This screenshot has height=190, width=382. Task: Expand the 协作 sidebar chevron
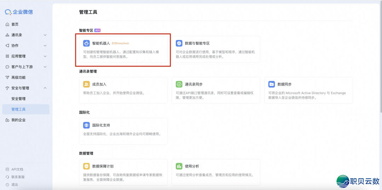45,46
